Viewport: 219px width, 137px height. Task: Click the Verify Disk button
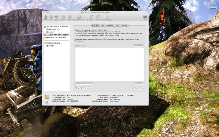(139, 84)
